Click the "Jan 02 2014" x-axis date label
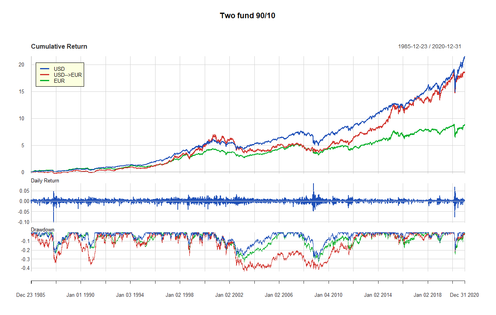This screenshot has height=315, width=496. pos(378,295)
